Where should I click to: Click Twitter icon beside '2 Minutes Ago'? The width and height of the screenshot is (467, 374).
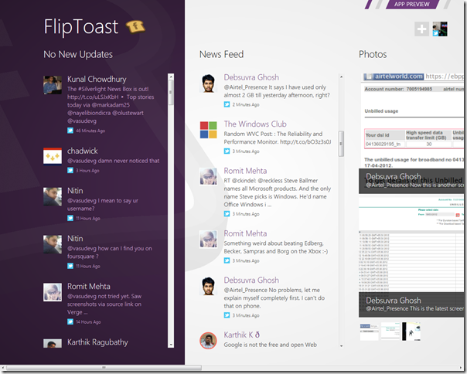point(227,104)
